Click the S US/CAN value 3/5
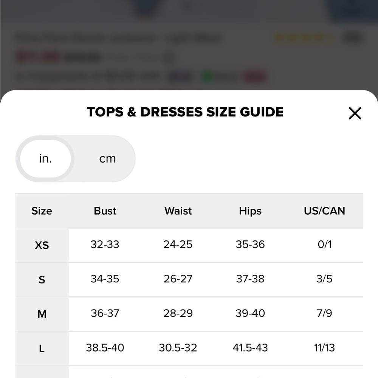 tap(324, 279)
